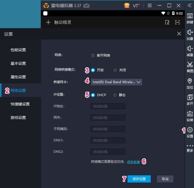194x188 pixels.
Task: Decrease volume with 减量 icon
Action: pyautogui.click(x=190, y=51)
